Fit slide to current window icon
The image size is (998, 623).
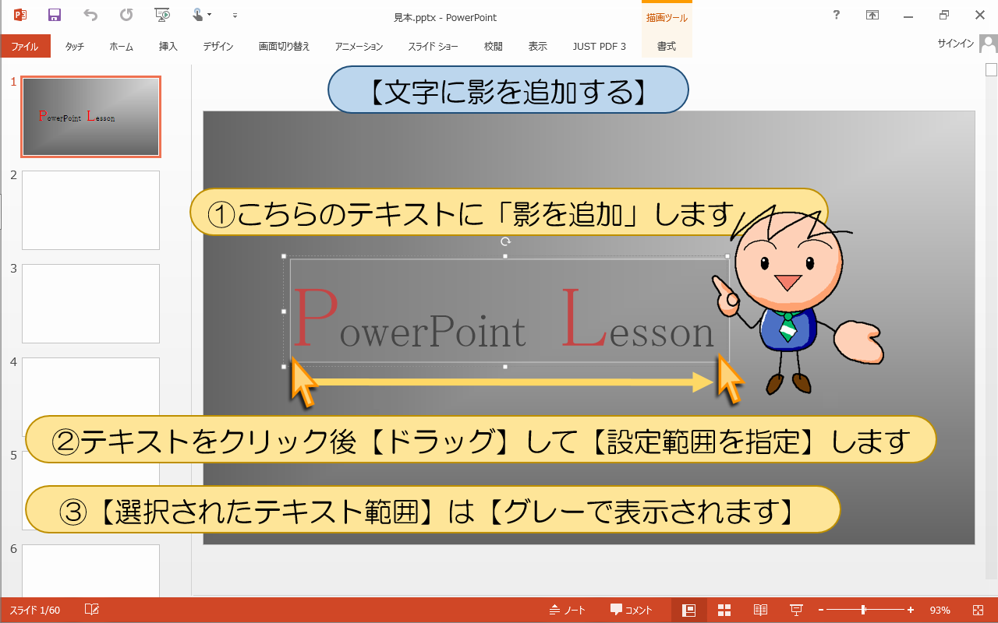[979, 611]
